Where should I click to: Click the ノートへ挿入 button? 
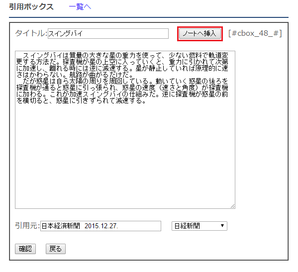pyautogui.click(x=199, y=34)
